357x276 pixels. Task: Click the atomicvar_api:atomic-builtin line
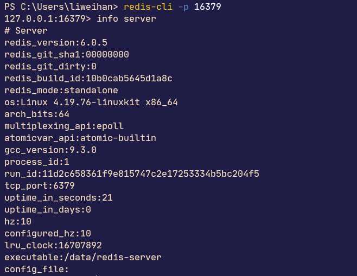80,138
